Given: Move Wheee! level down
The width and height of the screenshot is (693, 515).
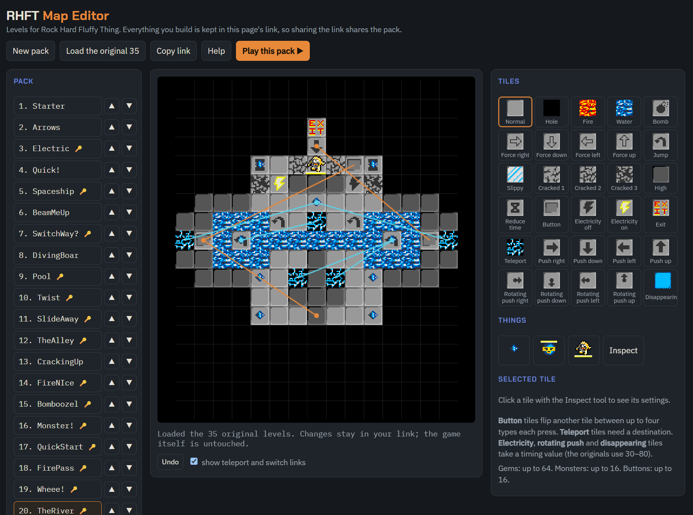Looking at the screenshot, I should point(129,489).
